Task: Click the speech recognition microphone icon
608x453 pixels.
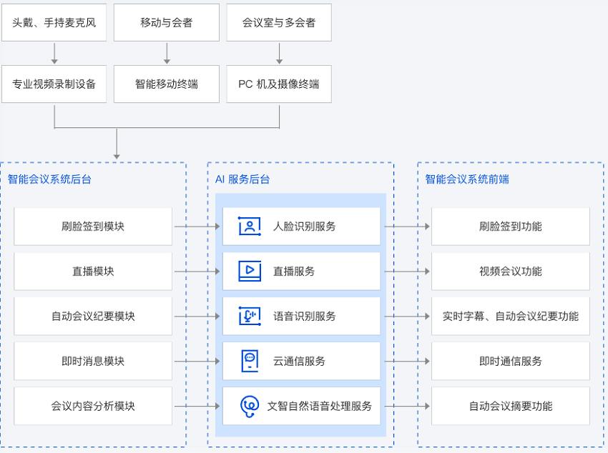Action: [x=250, y=316]
